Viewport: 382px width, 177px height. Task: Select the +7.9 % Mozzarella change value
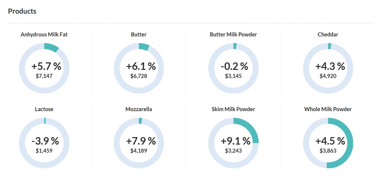141,141
